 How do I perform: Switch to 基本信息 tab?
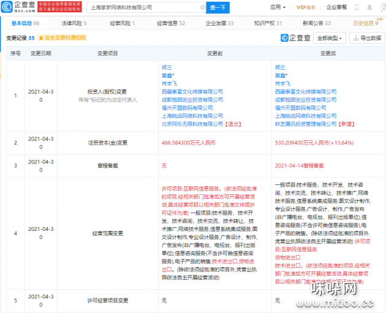point(25,23)
